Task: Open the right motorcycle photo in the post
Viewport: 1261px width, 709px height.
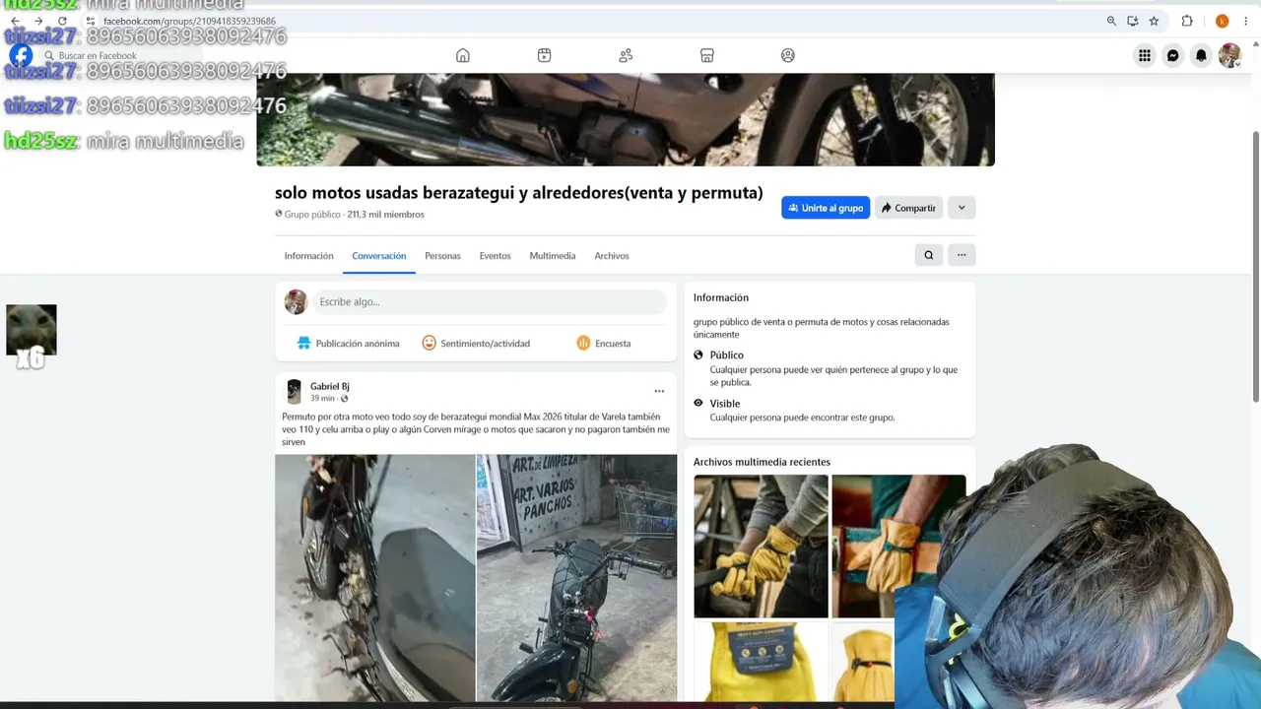Action: [577, 578]
